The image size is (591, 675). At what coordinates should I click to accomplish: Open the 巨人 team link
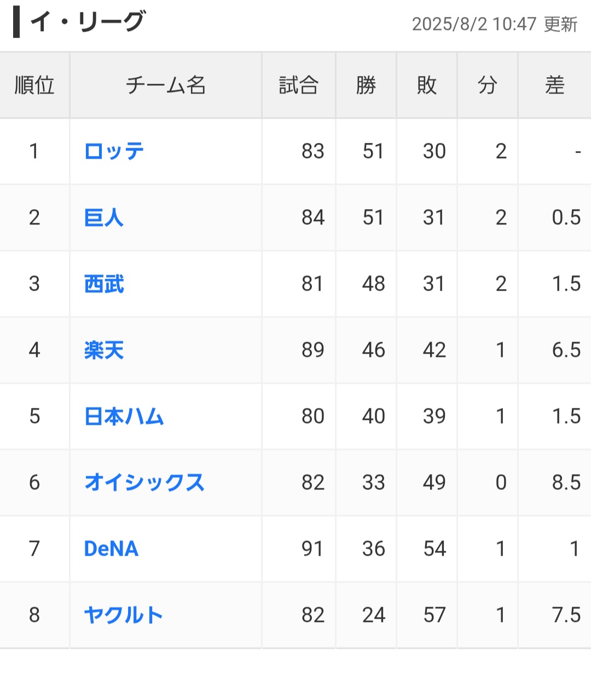(x=103, y=217)
